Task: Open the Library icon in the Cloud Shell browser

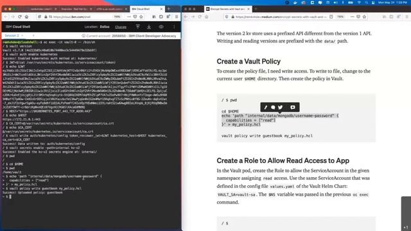Action: click(154, 17)
